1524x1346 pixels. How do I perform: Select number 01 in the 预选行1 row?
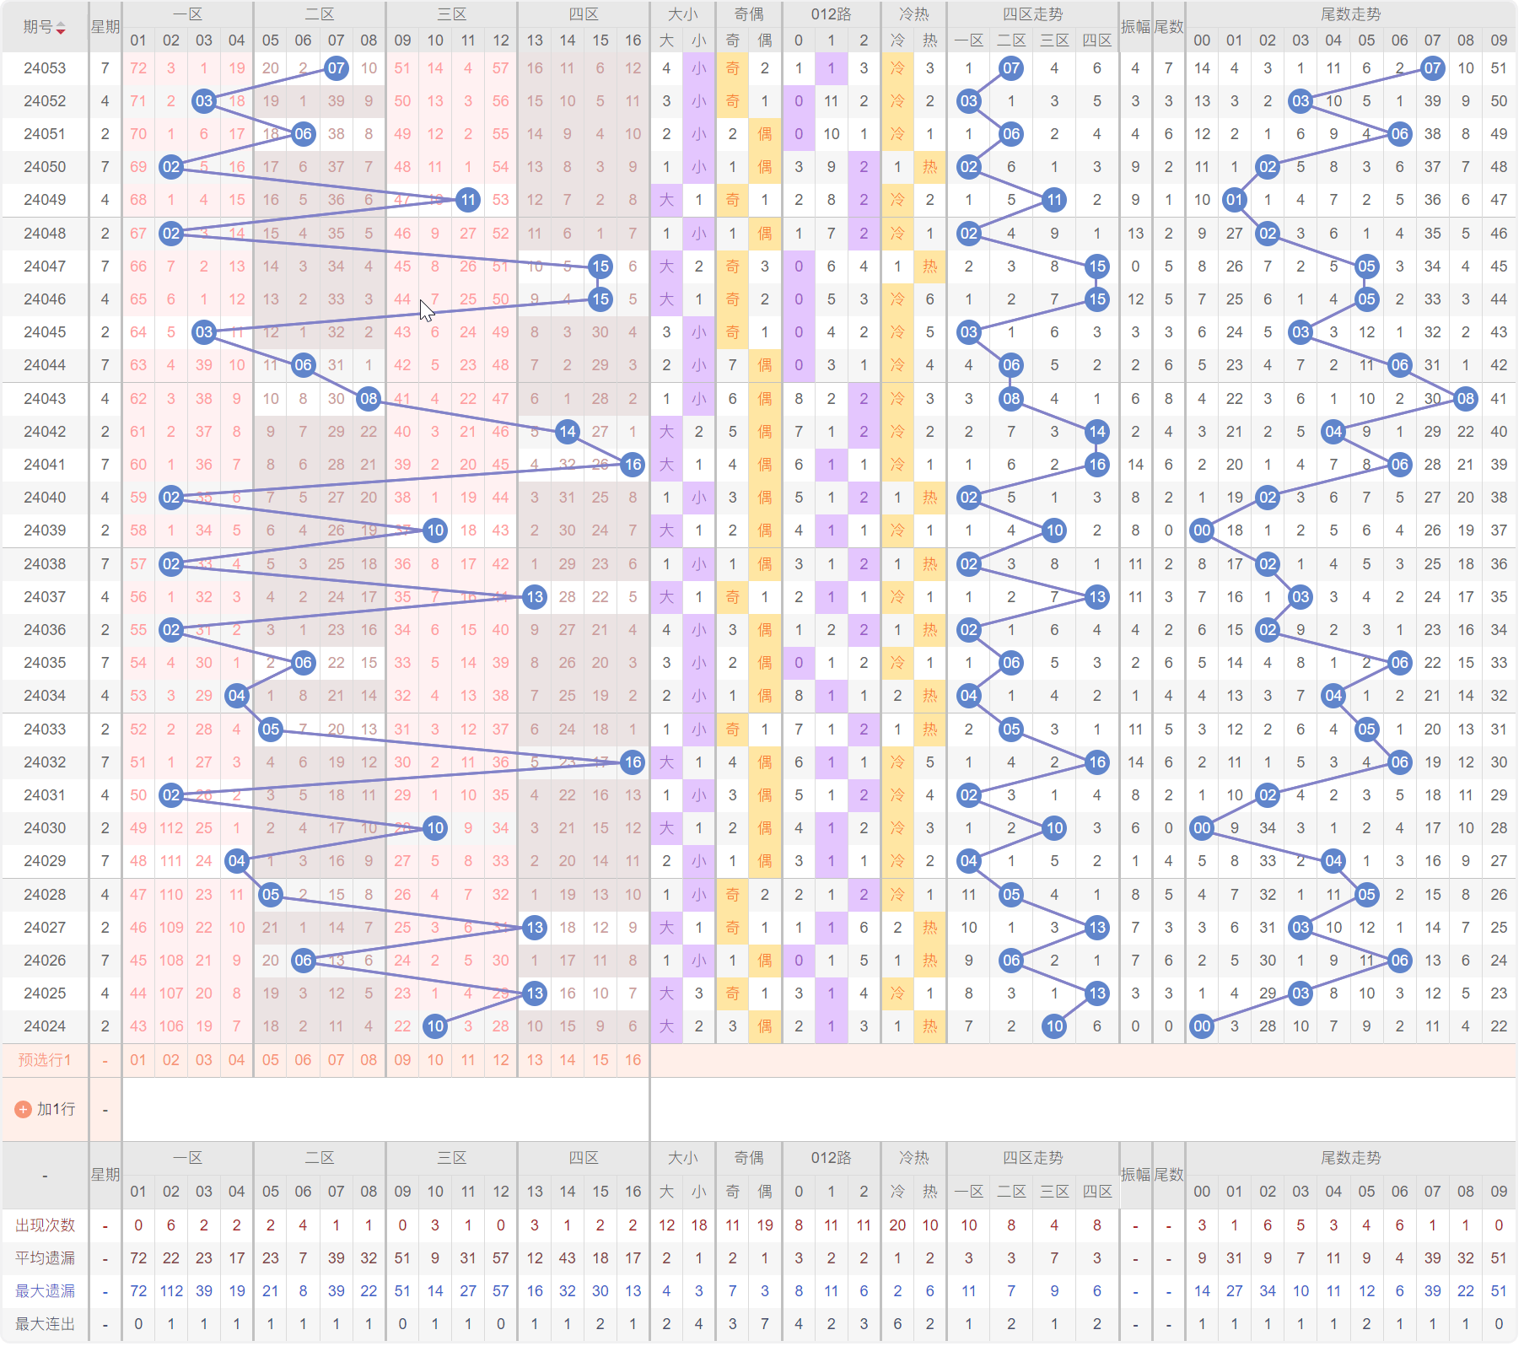tap(138, 1060)
